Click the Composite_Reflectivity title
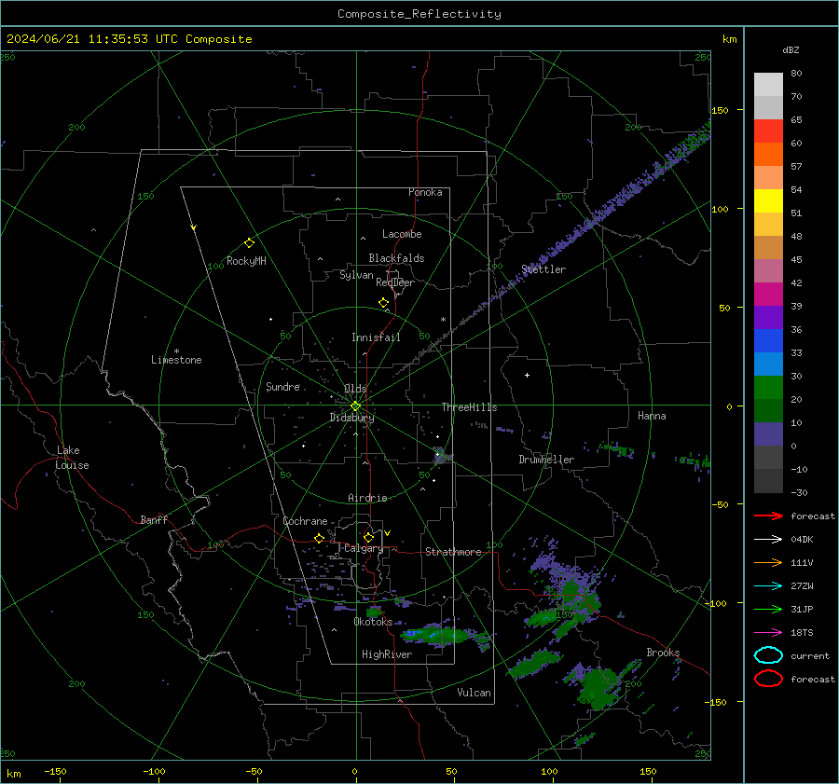This screenshot has height=784, width=839. click(x=419, y=14)
